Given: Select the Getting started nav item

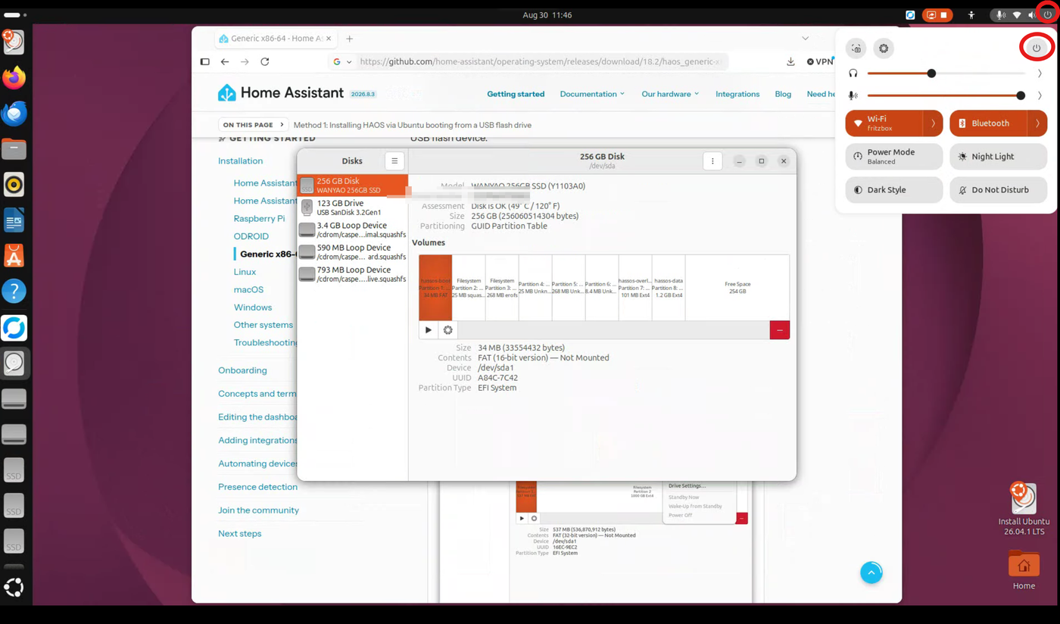Looking at the screenshot, I should click(x=516, y=94).
